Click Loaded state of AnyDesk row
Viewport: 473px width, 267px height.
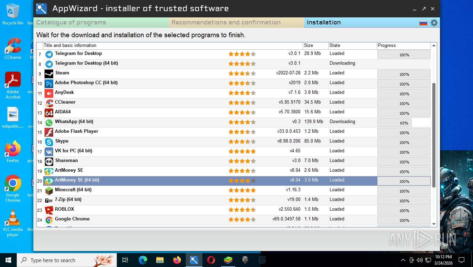tap(337, 92)
